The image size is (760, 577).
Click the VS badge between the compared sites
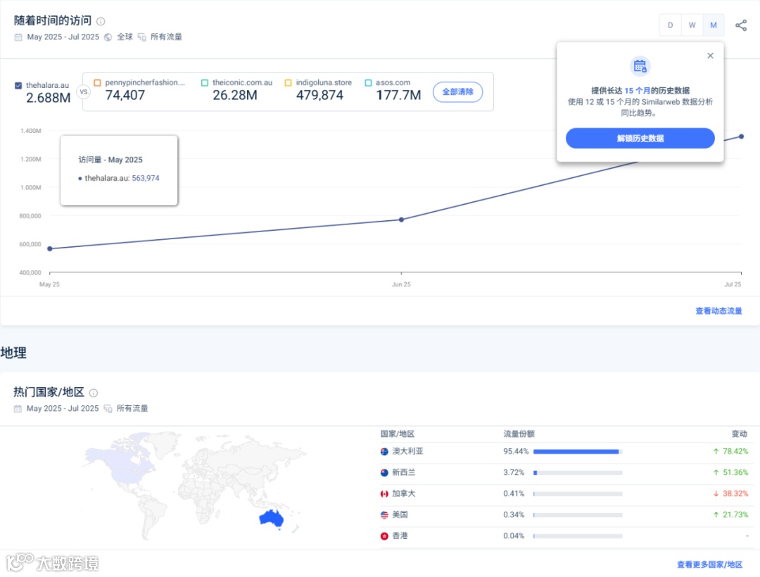(x=84, y=91)
